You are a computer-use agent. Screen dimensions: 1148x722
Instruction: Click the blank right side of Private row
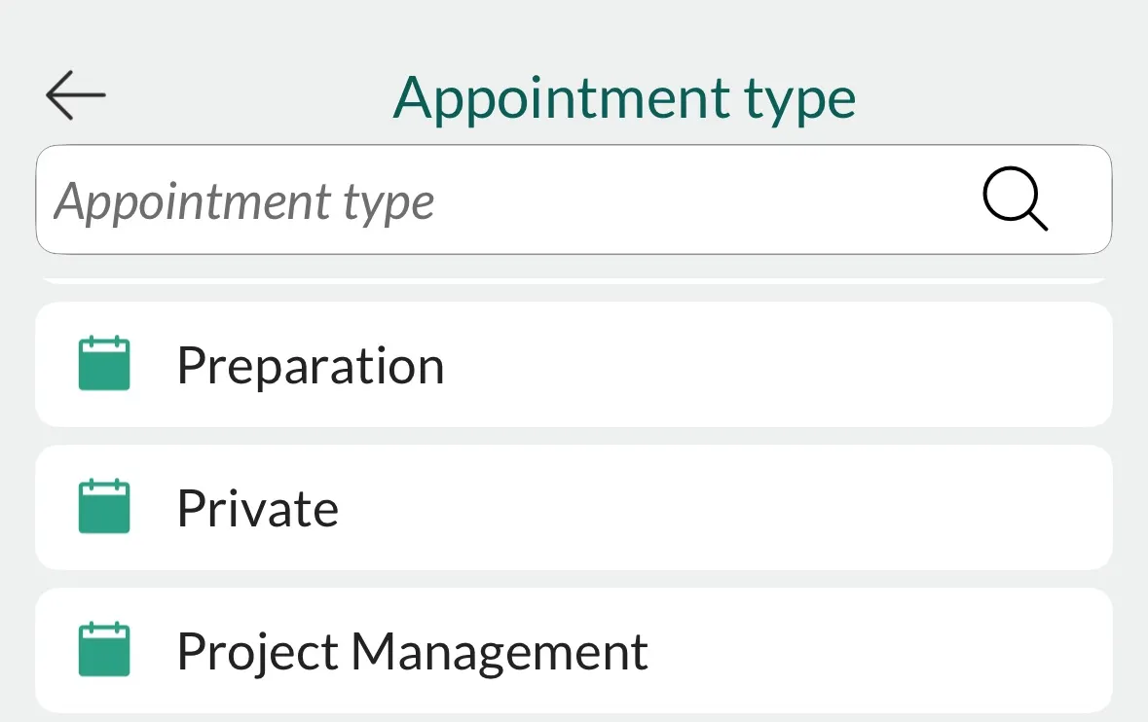tap(876, 508)
